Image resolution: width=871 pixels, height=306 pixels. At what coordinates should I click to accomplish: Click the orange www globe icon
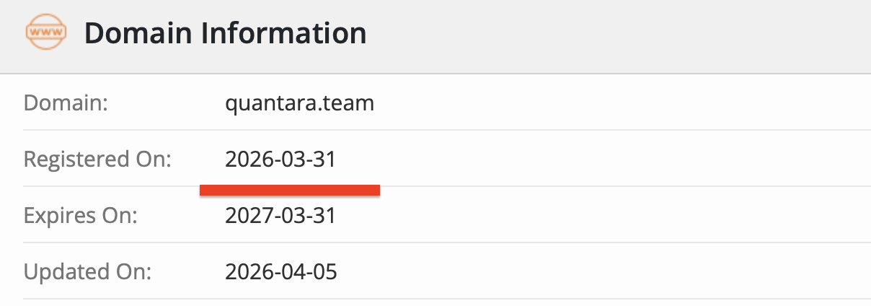click(x=46, y=33)
